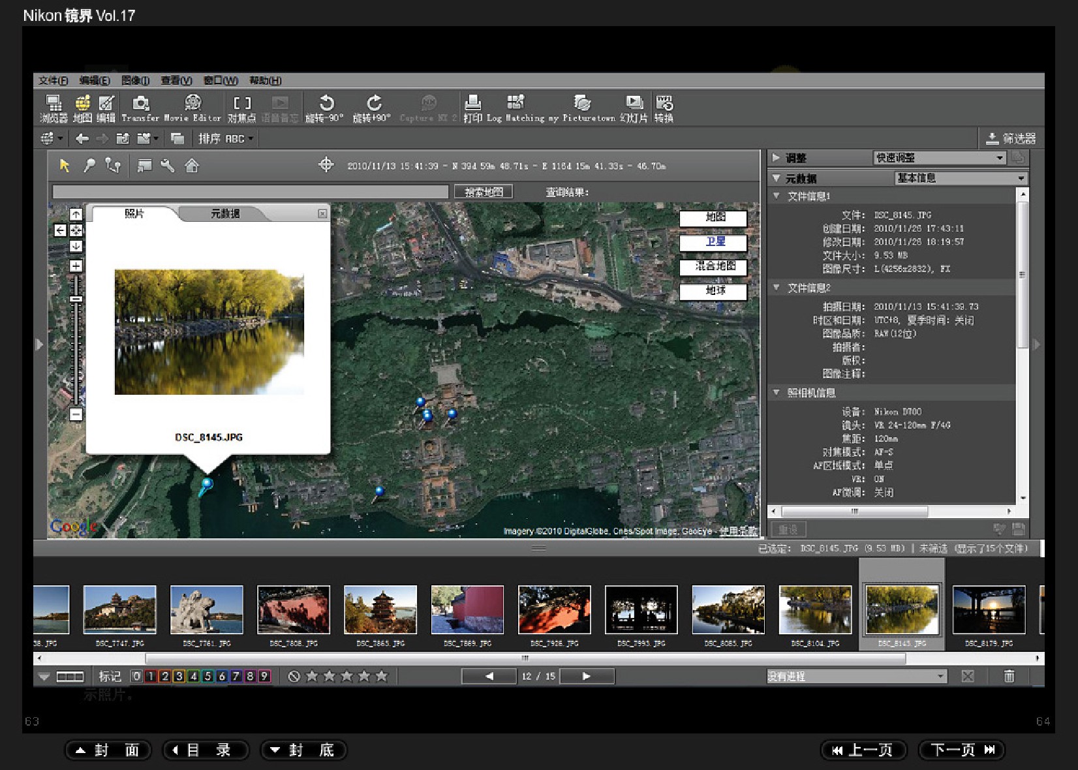The width and height of the screenshot is (1078, 770).
Task: Open 快速调整 quick adjust dropdown
Action: pyautogui.click(x=939, y=158)
